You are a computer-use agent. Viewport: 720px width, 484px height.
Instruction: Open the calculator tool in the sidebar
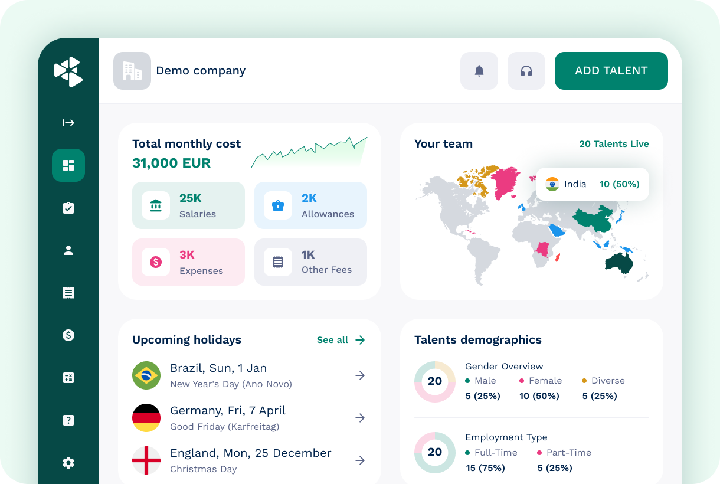coord(68,378)
